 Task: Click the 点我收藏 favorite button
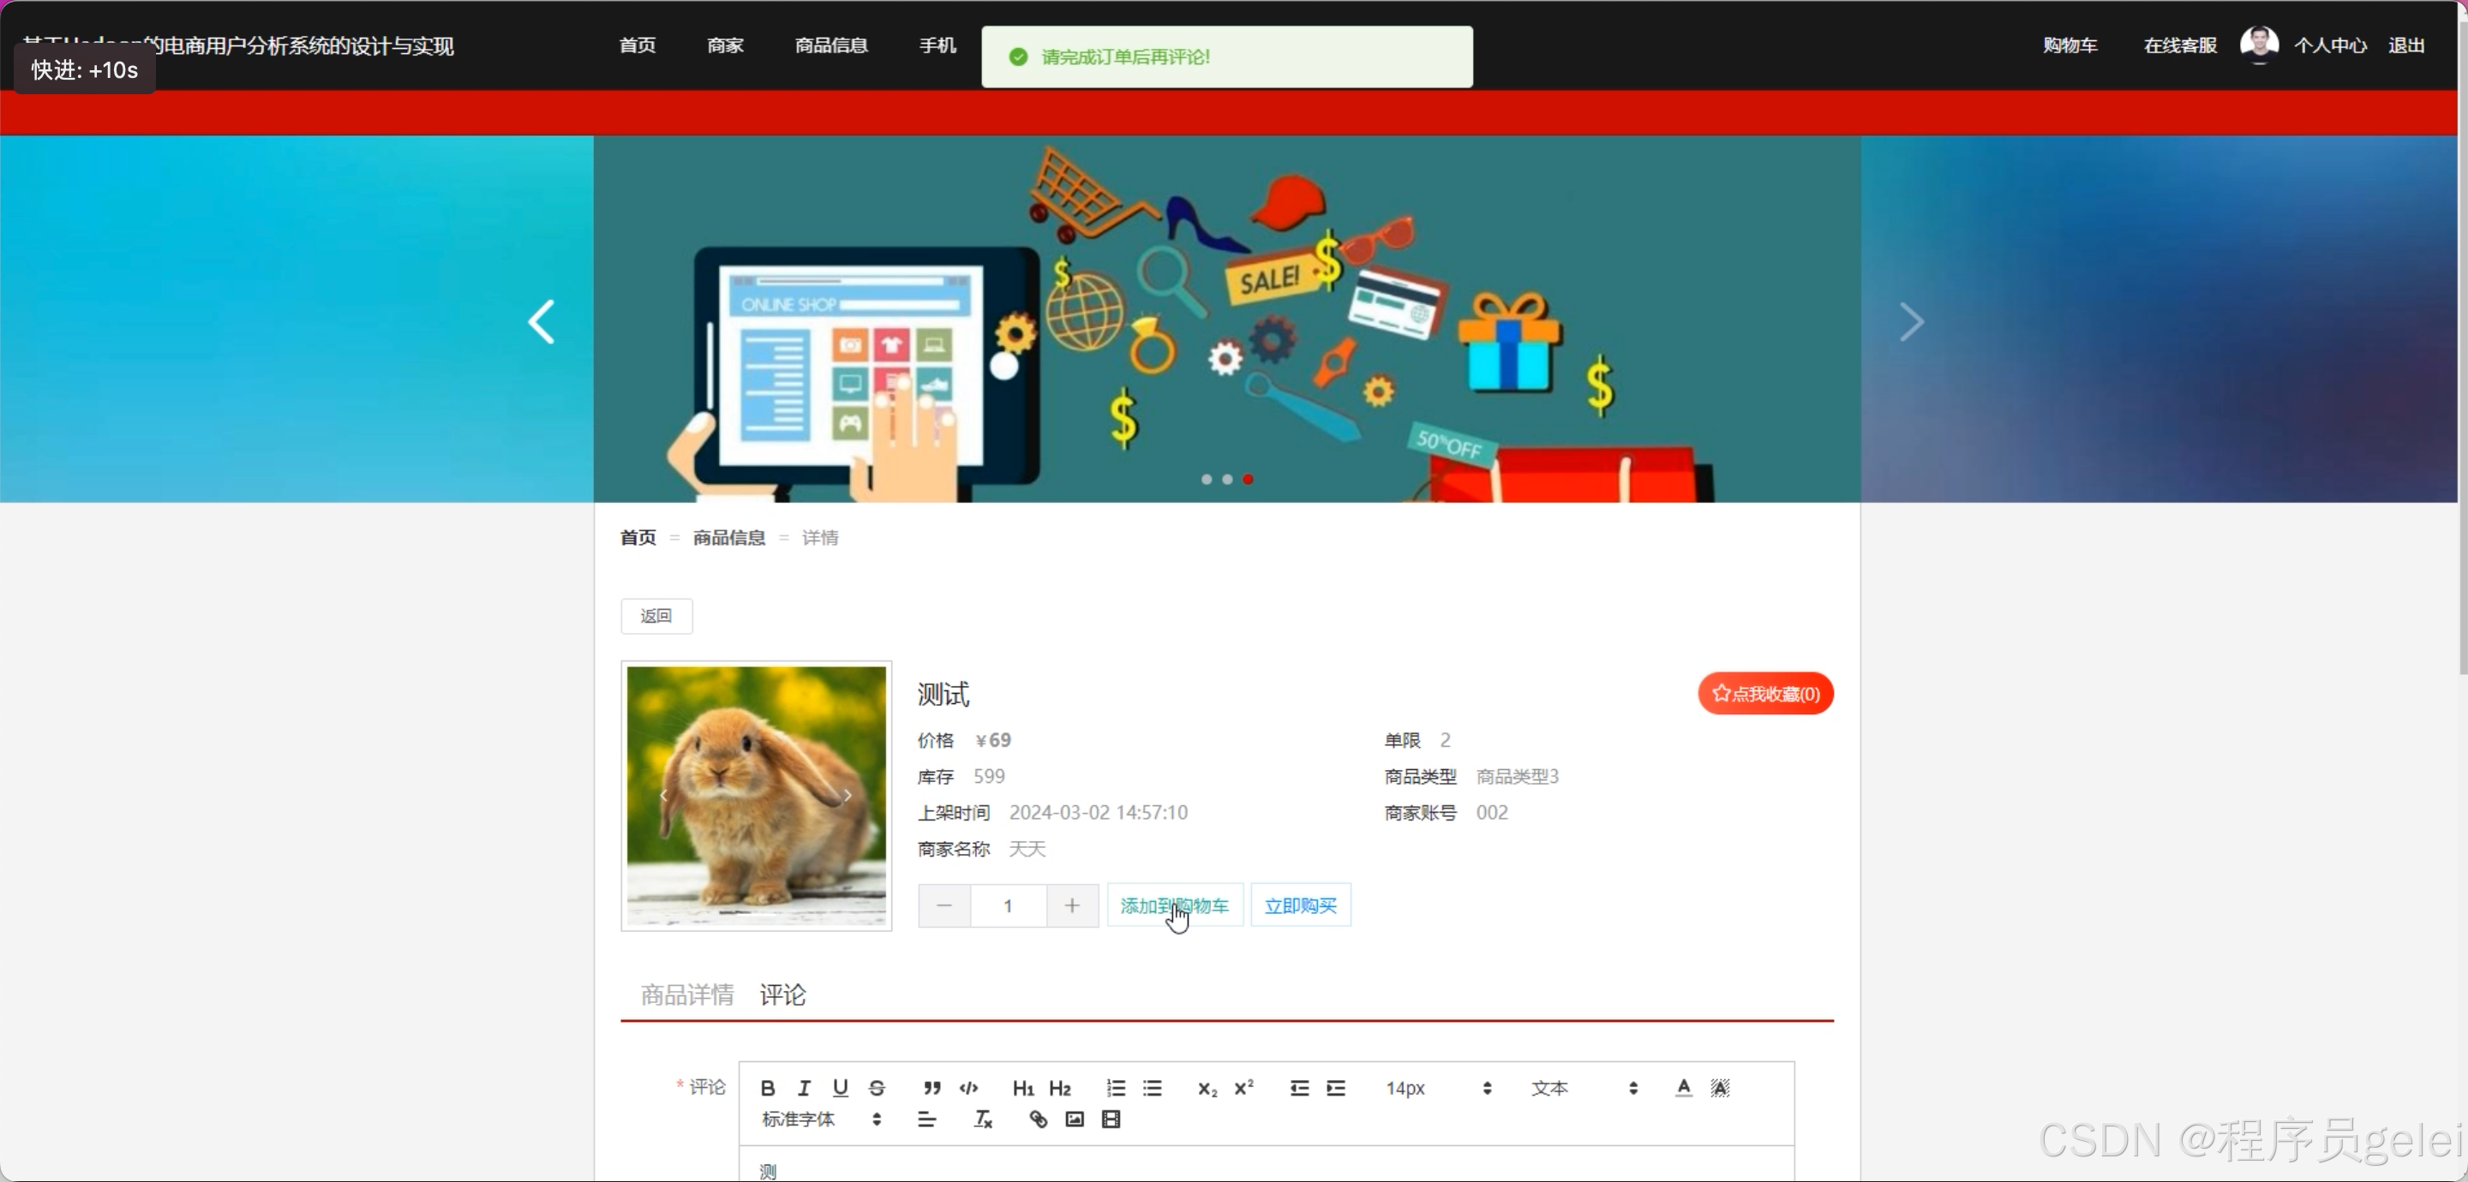[x=1764, y=694]
